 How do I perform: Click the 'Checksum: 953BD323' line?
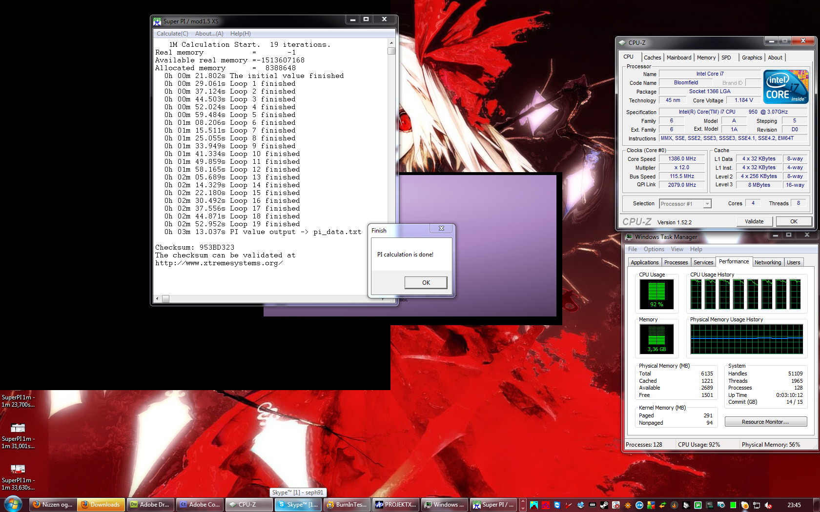tap(195, 248)
